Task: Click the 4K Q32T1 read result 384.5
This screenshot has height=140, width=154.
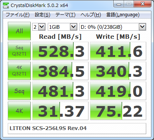Action: (x=60, y=71)
